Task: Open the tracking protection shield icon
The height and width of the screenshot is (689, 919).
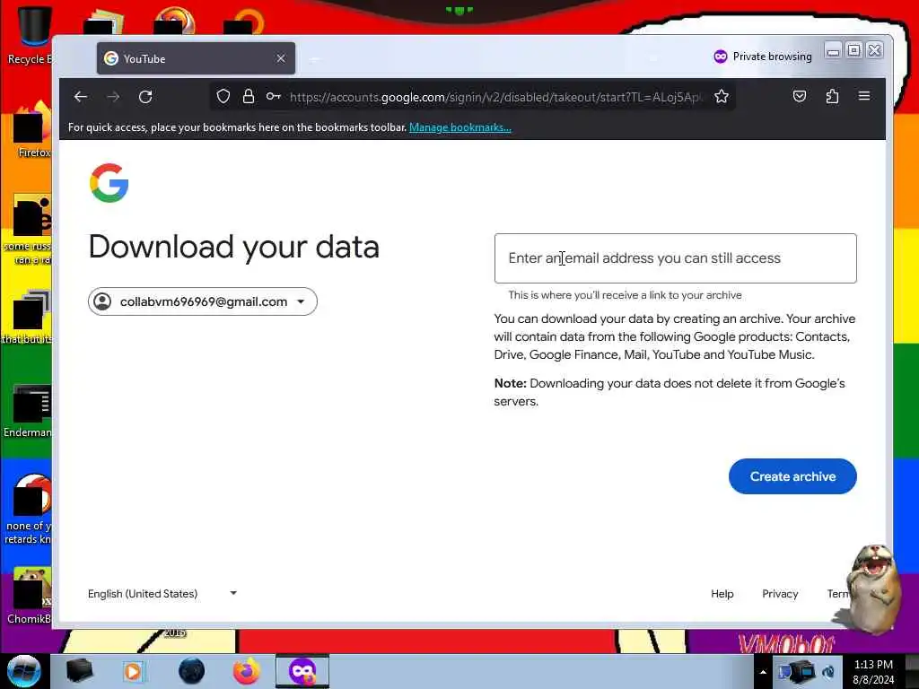Action: 223,97
